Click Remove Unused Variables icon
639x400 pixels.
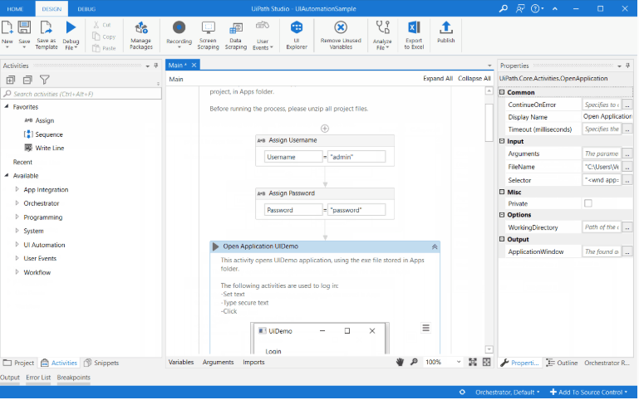(340, 32)
